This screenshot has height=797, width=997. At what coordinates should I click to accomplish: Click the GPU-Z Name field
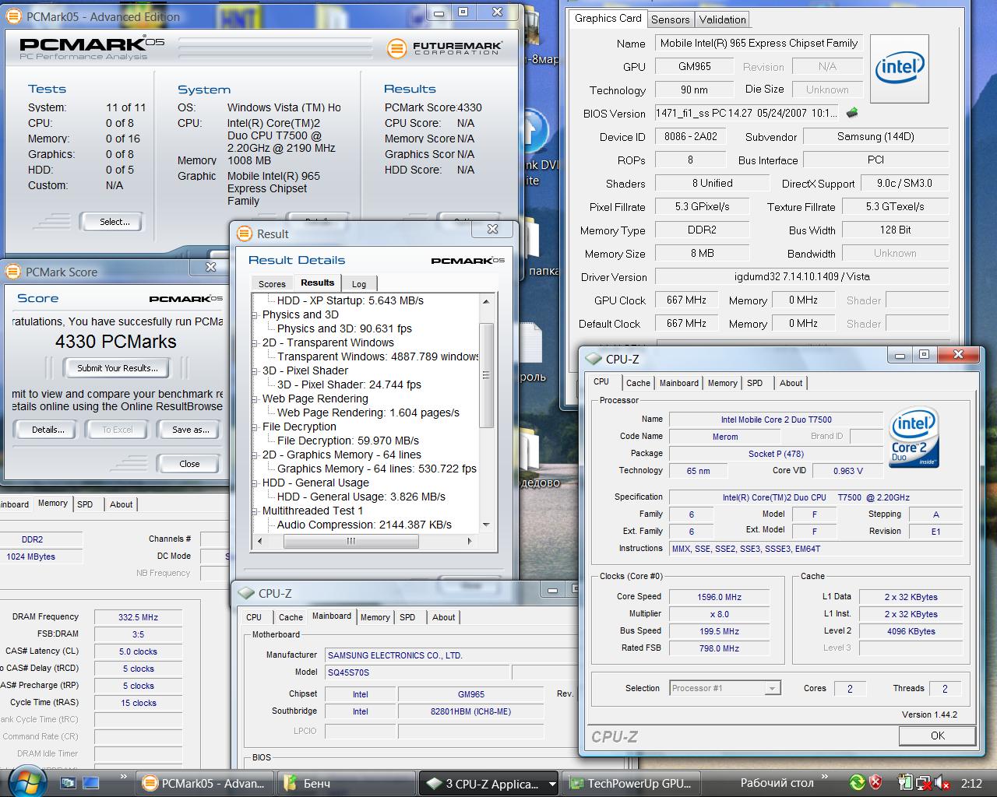click(758, 44)
